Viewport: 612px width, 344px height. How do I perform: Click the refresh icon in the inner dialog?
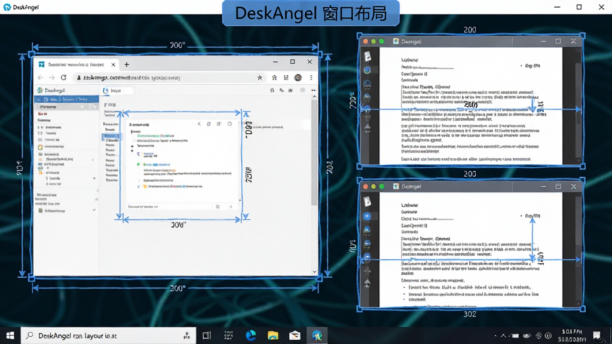click(229, 124)
